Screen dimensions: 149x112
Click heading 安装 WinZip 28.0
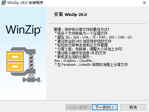(x=70, y=14)
